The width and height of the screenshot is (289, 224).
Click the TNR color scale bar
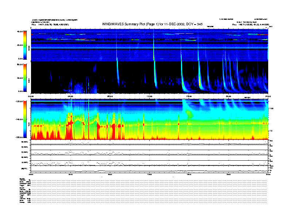25,119
